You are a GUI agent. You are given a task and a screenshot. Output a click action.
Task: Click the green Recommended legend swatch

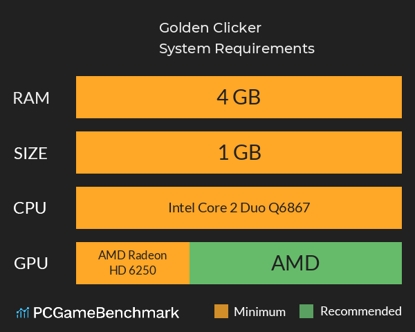point(307,311)
